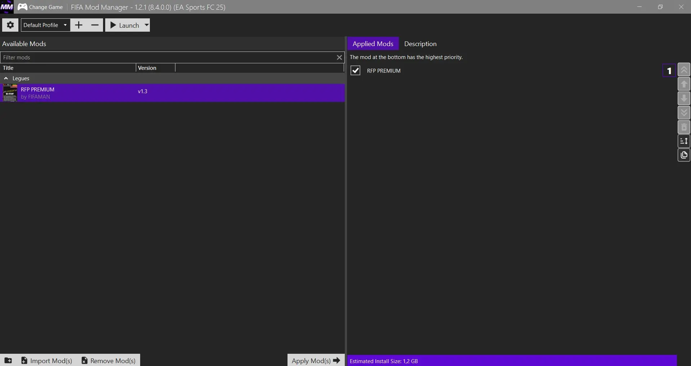This screenshot has height=366, width=691.
Task: Launch the game with mods
Action: tap(125, 25)
